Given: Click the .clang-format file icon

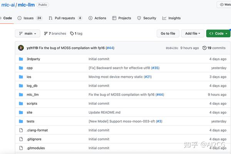Looking at the screenshot, I should coord(21,130).
